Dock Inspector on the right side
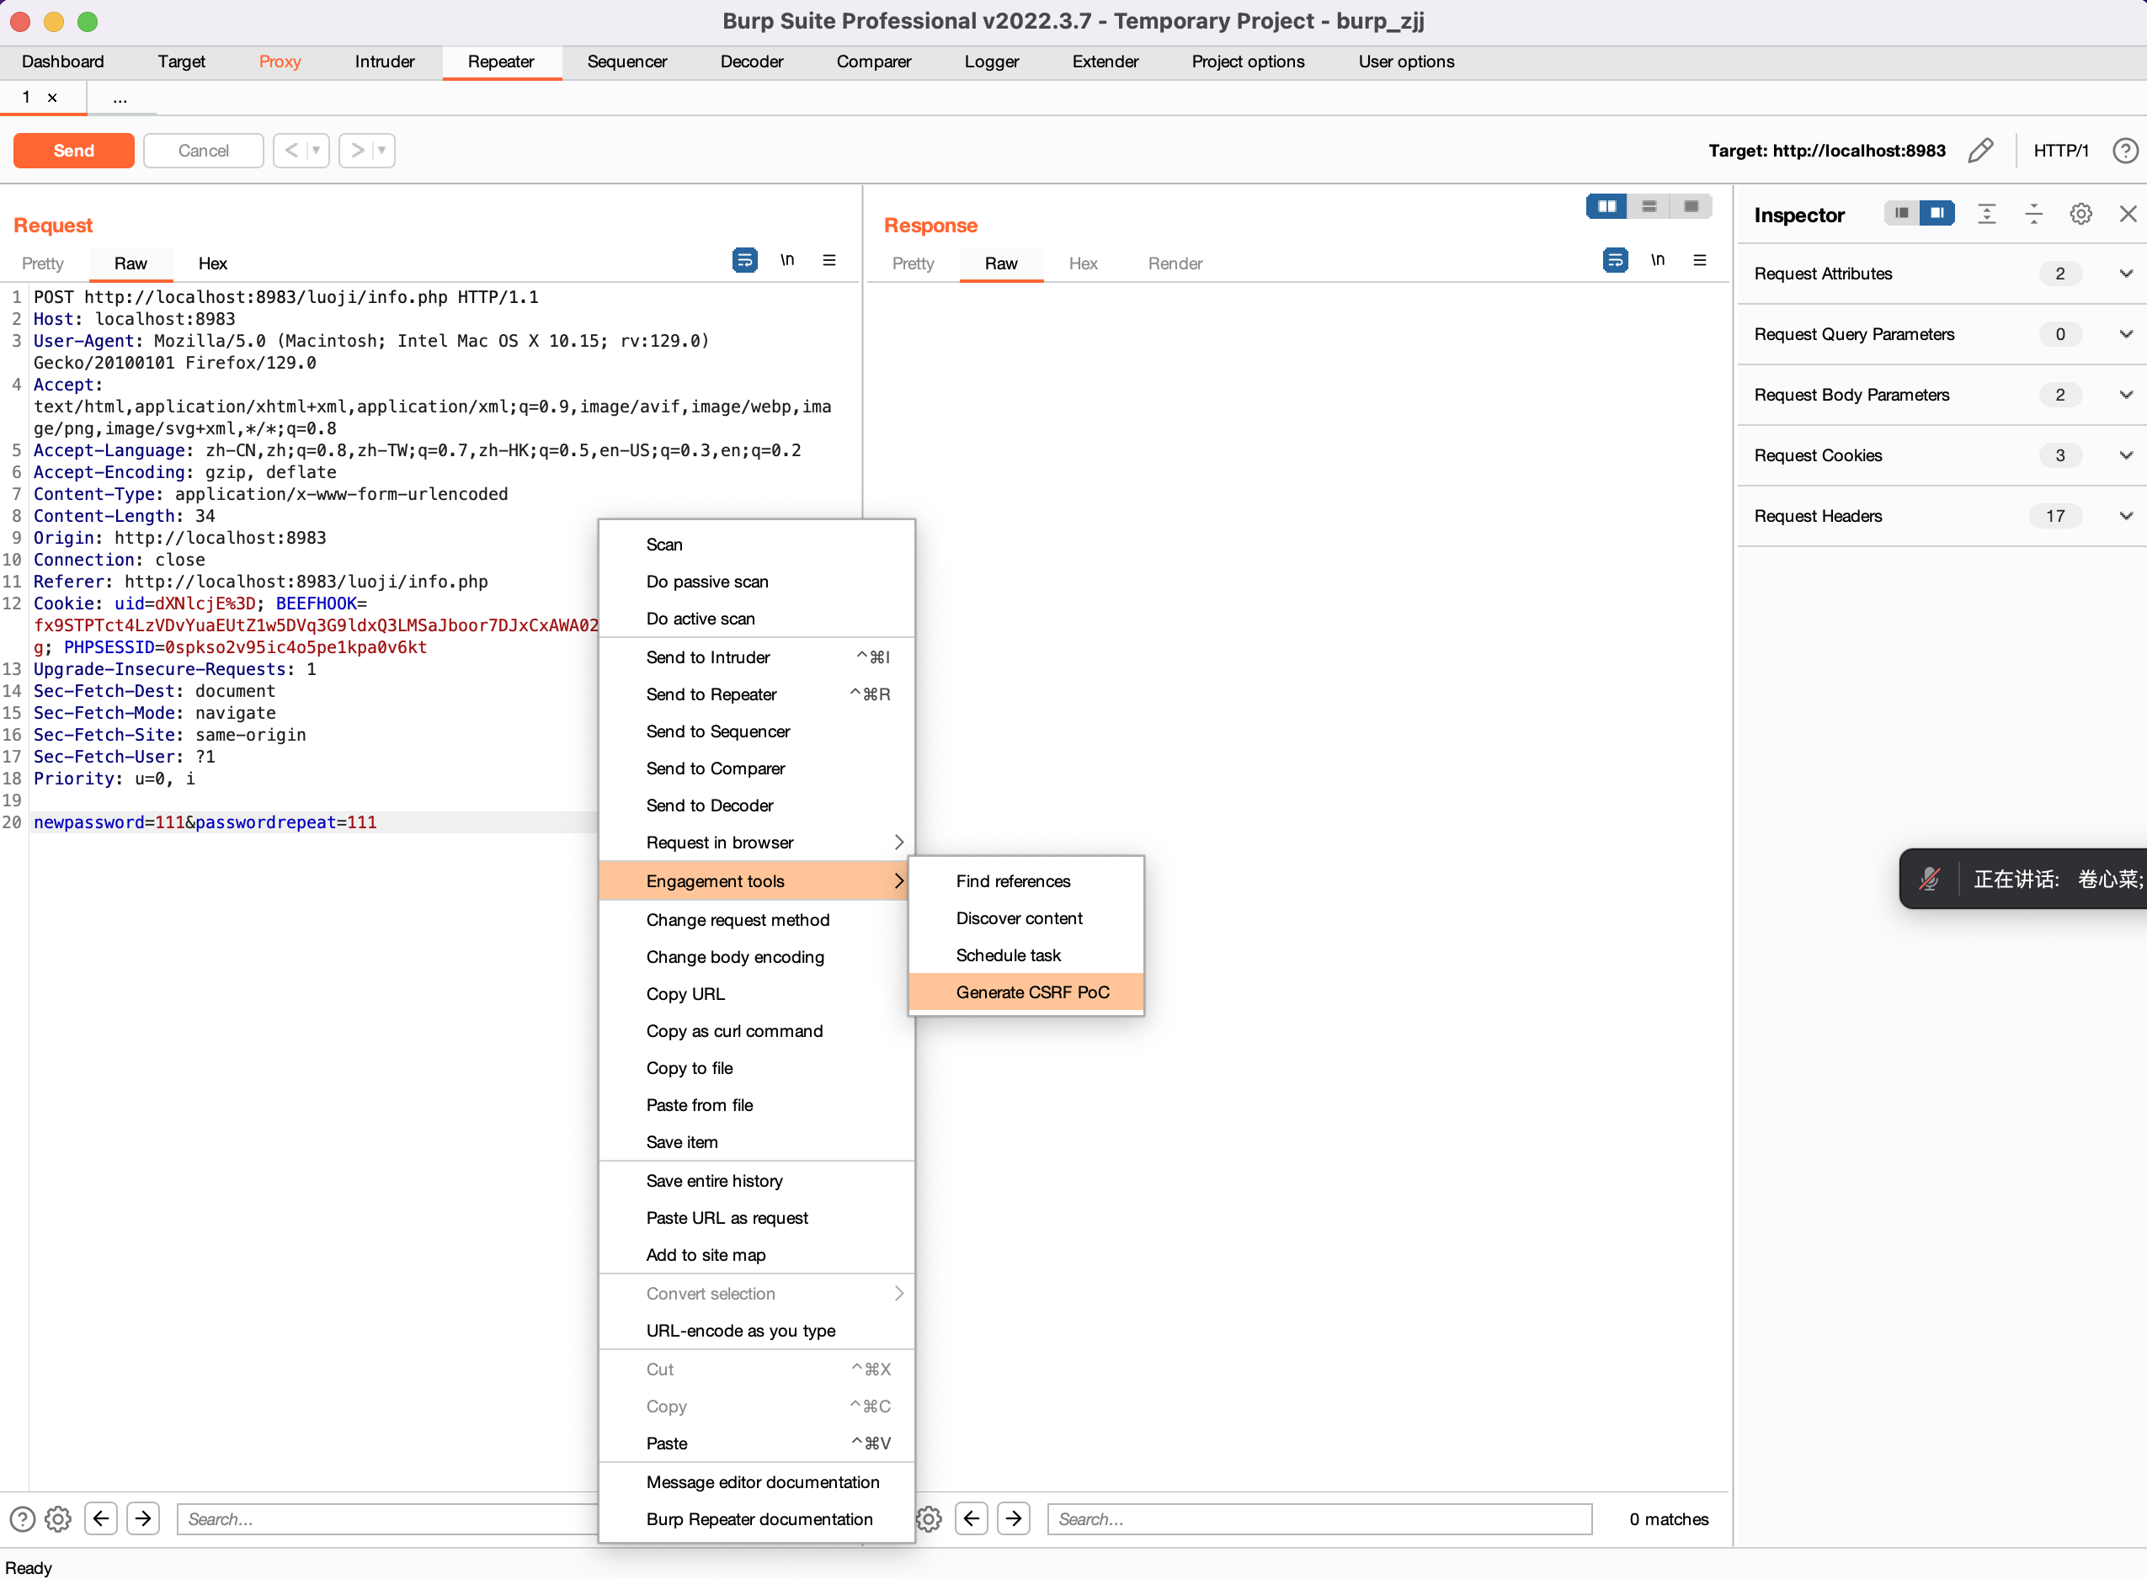Screen dimensions: 2147x1579 1937,213
